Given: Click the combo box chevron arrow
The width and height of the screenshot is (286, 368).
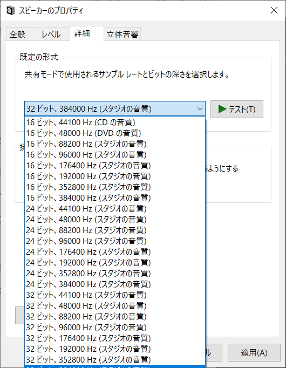Looking at the screenshot, I should [200, 109].
